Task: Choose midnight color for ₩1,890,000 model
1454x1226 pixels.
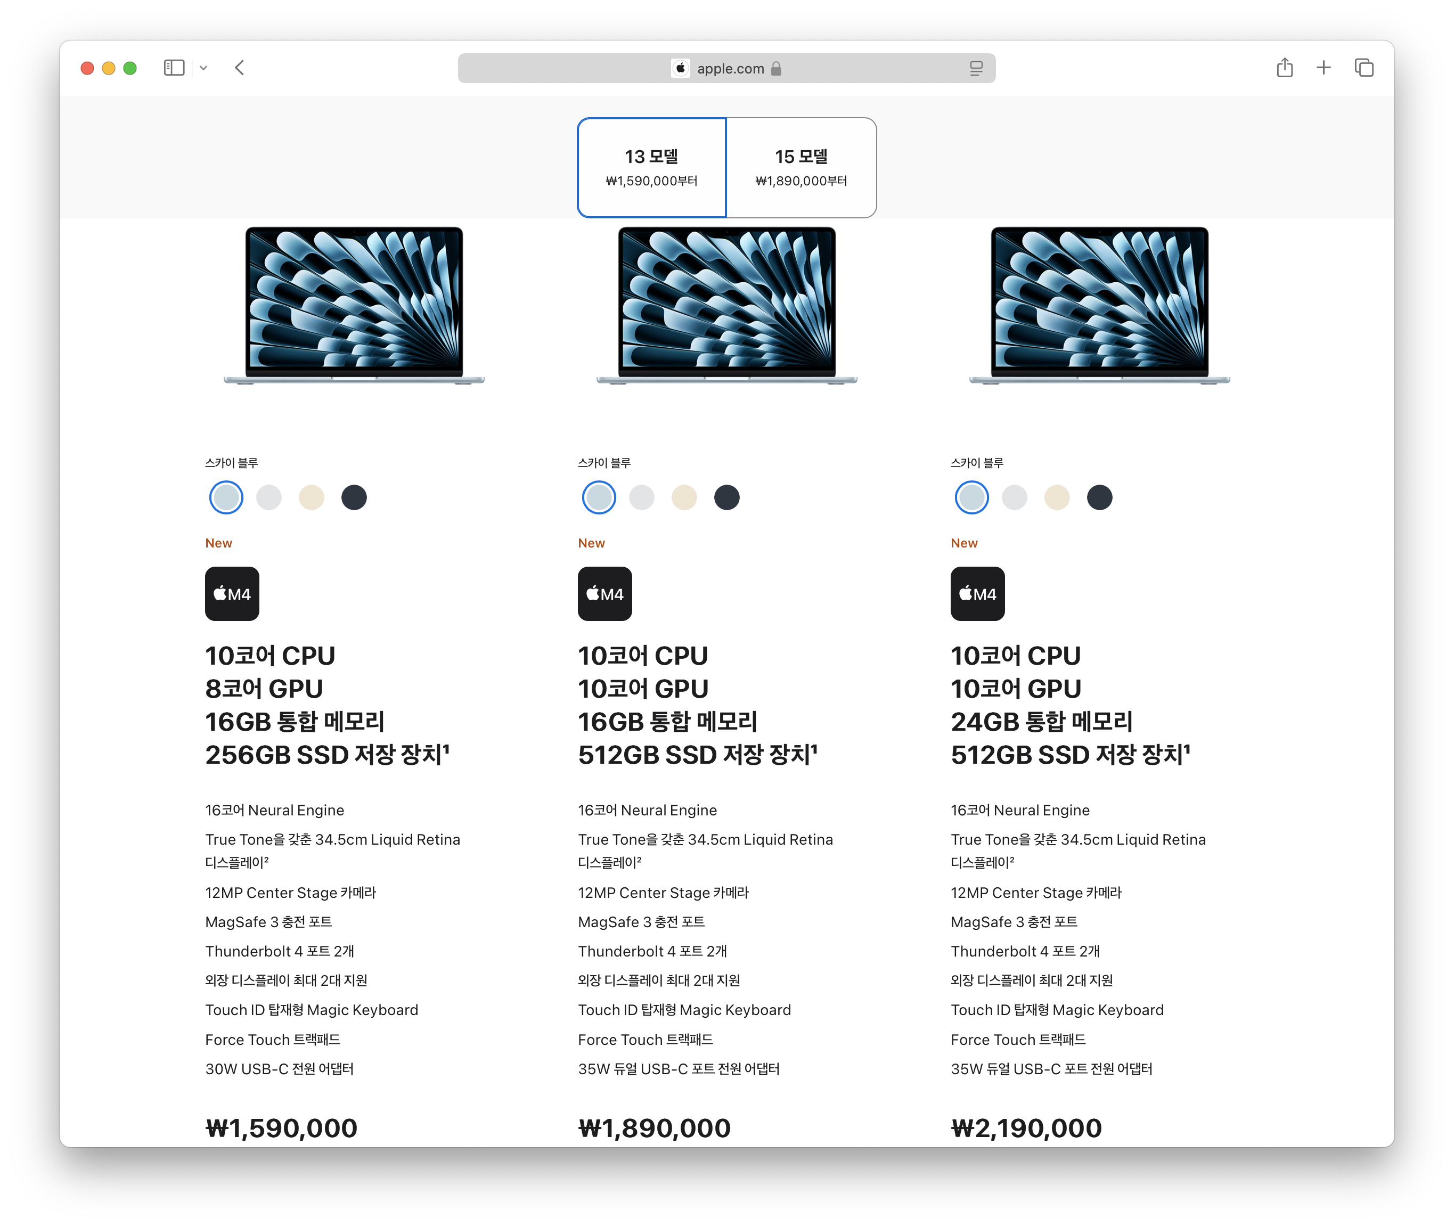Action: point(727,497)
